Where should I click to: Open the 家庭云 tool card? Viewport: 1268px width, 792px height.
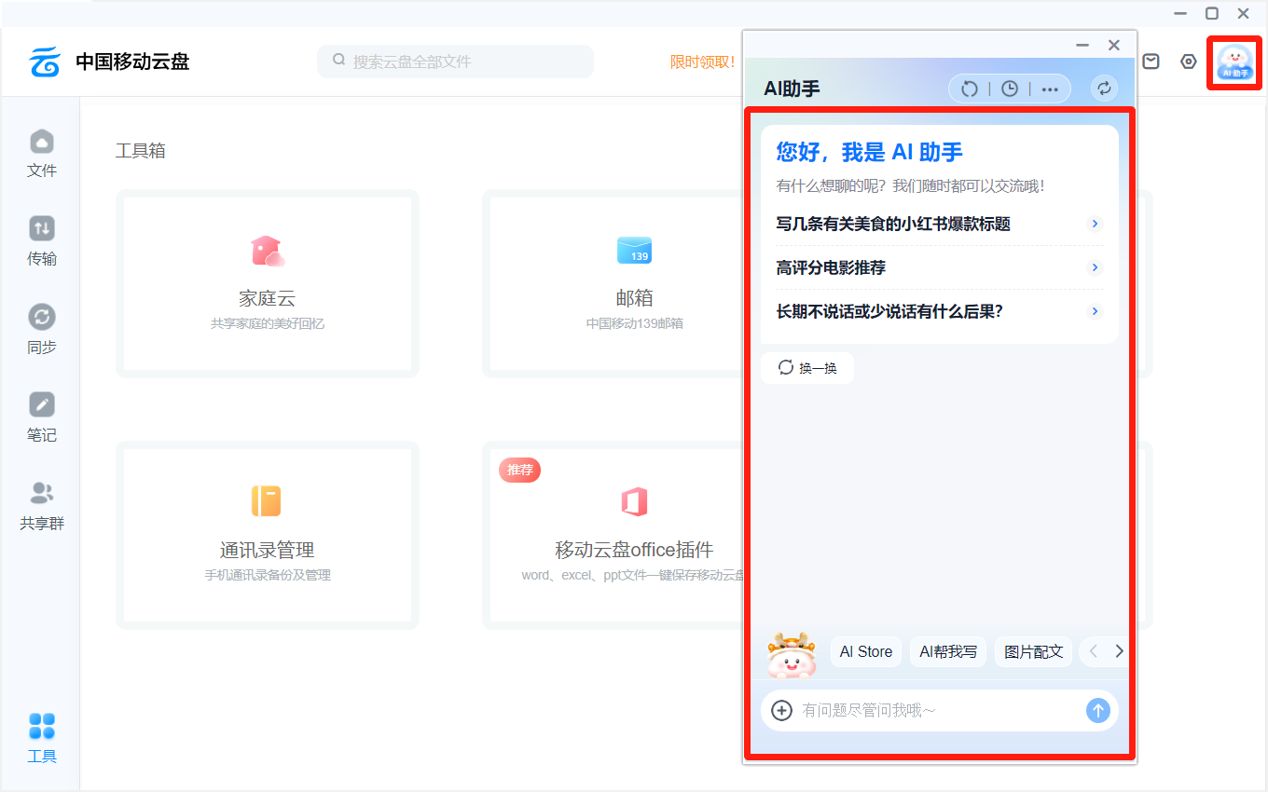tap(268, 284)
